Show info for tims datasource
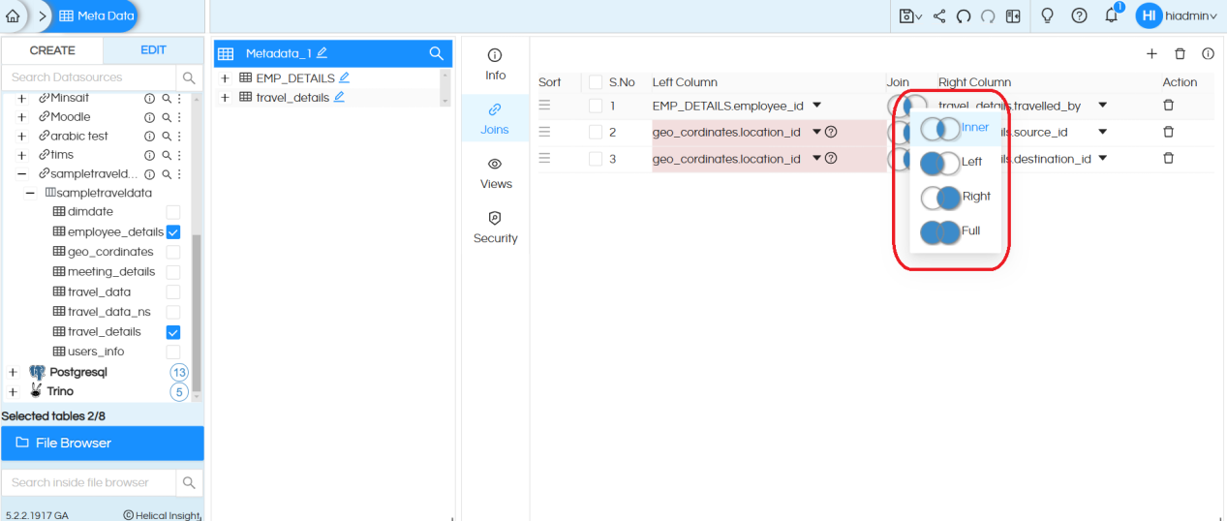Screen dimensions: 1227x521 (150, 155)
